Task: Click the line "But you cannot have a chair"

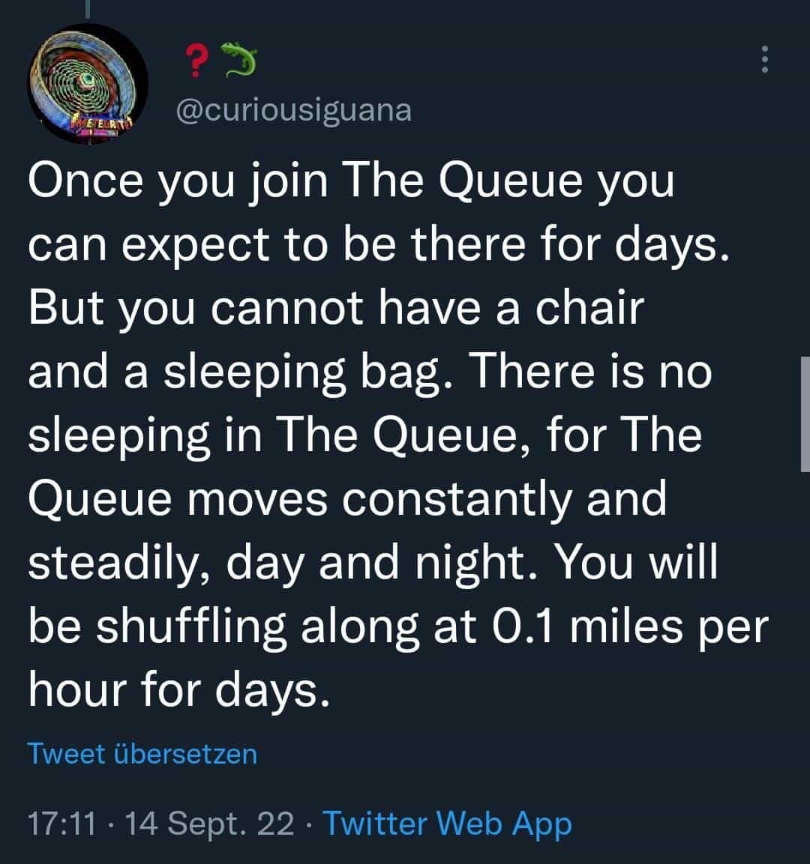Action: coord(336,307)
